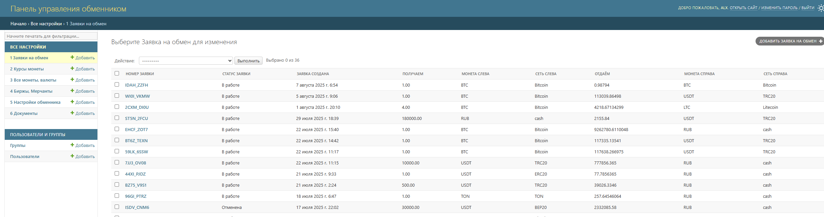This screenshot has height=217, width=824.
Task: Sort by Заявка создана column header
Action: pyautogui.click(x=313, y=74)
